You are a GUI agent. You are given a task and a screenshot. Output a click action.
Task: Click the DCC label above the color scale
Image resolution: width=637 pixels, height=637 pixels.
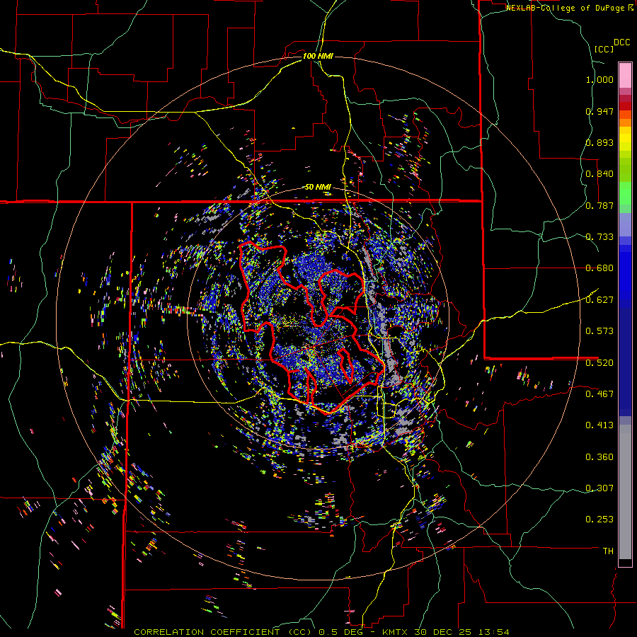click(x=622, y=42)
